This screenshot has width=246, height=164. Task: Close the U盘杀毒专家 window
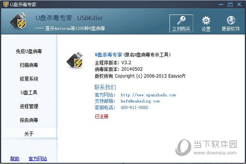coord(239,4)
